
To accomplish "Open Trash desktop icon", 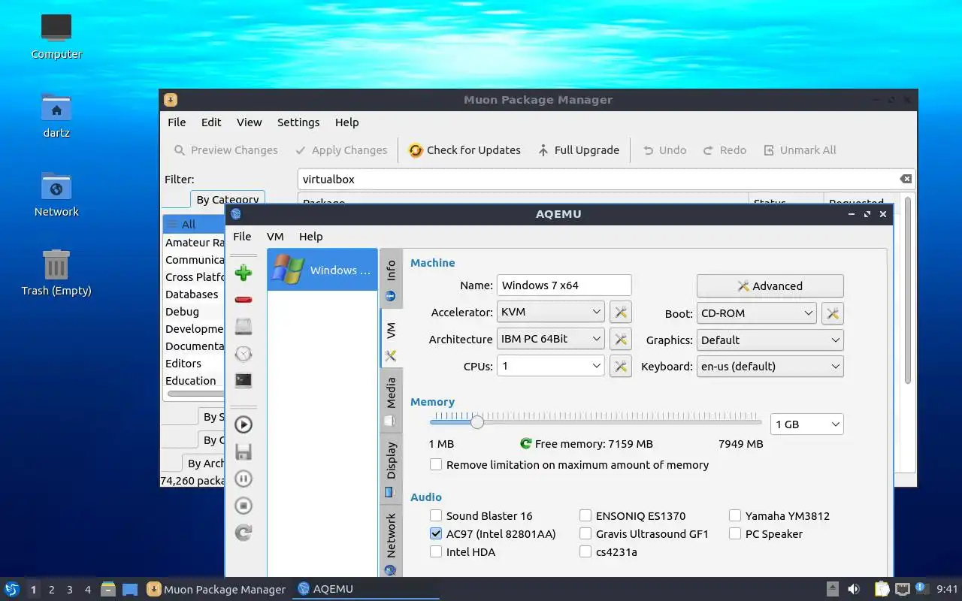I will pos(56,273).
